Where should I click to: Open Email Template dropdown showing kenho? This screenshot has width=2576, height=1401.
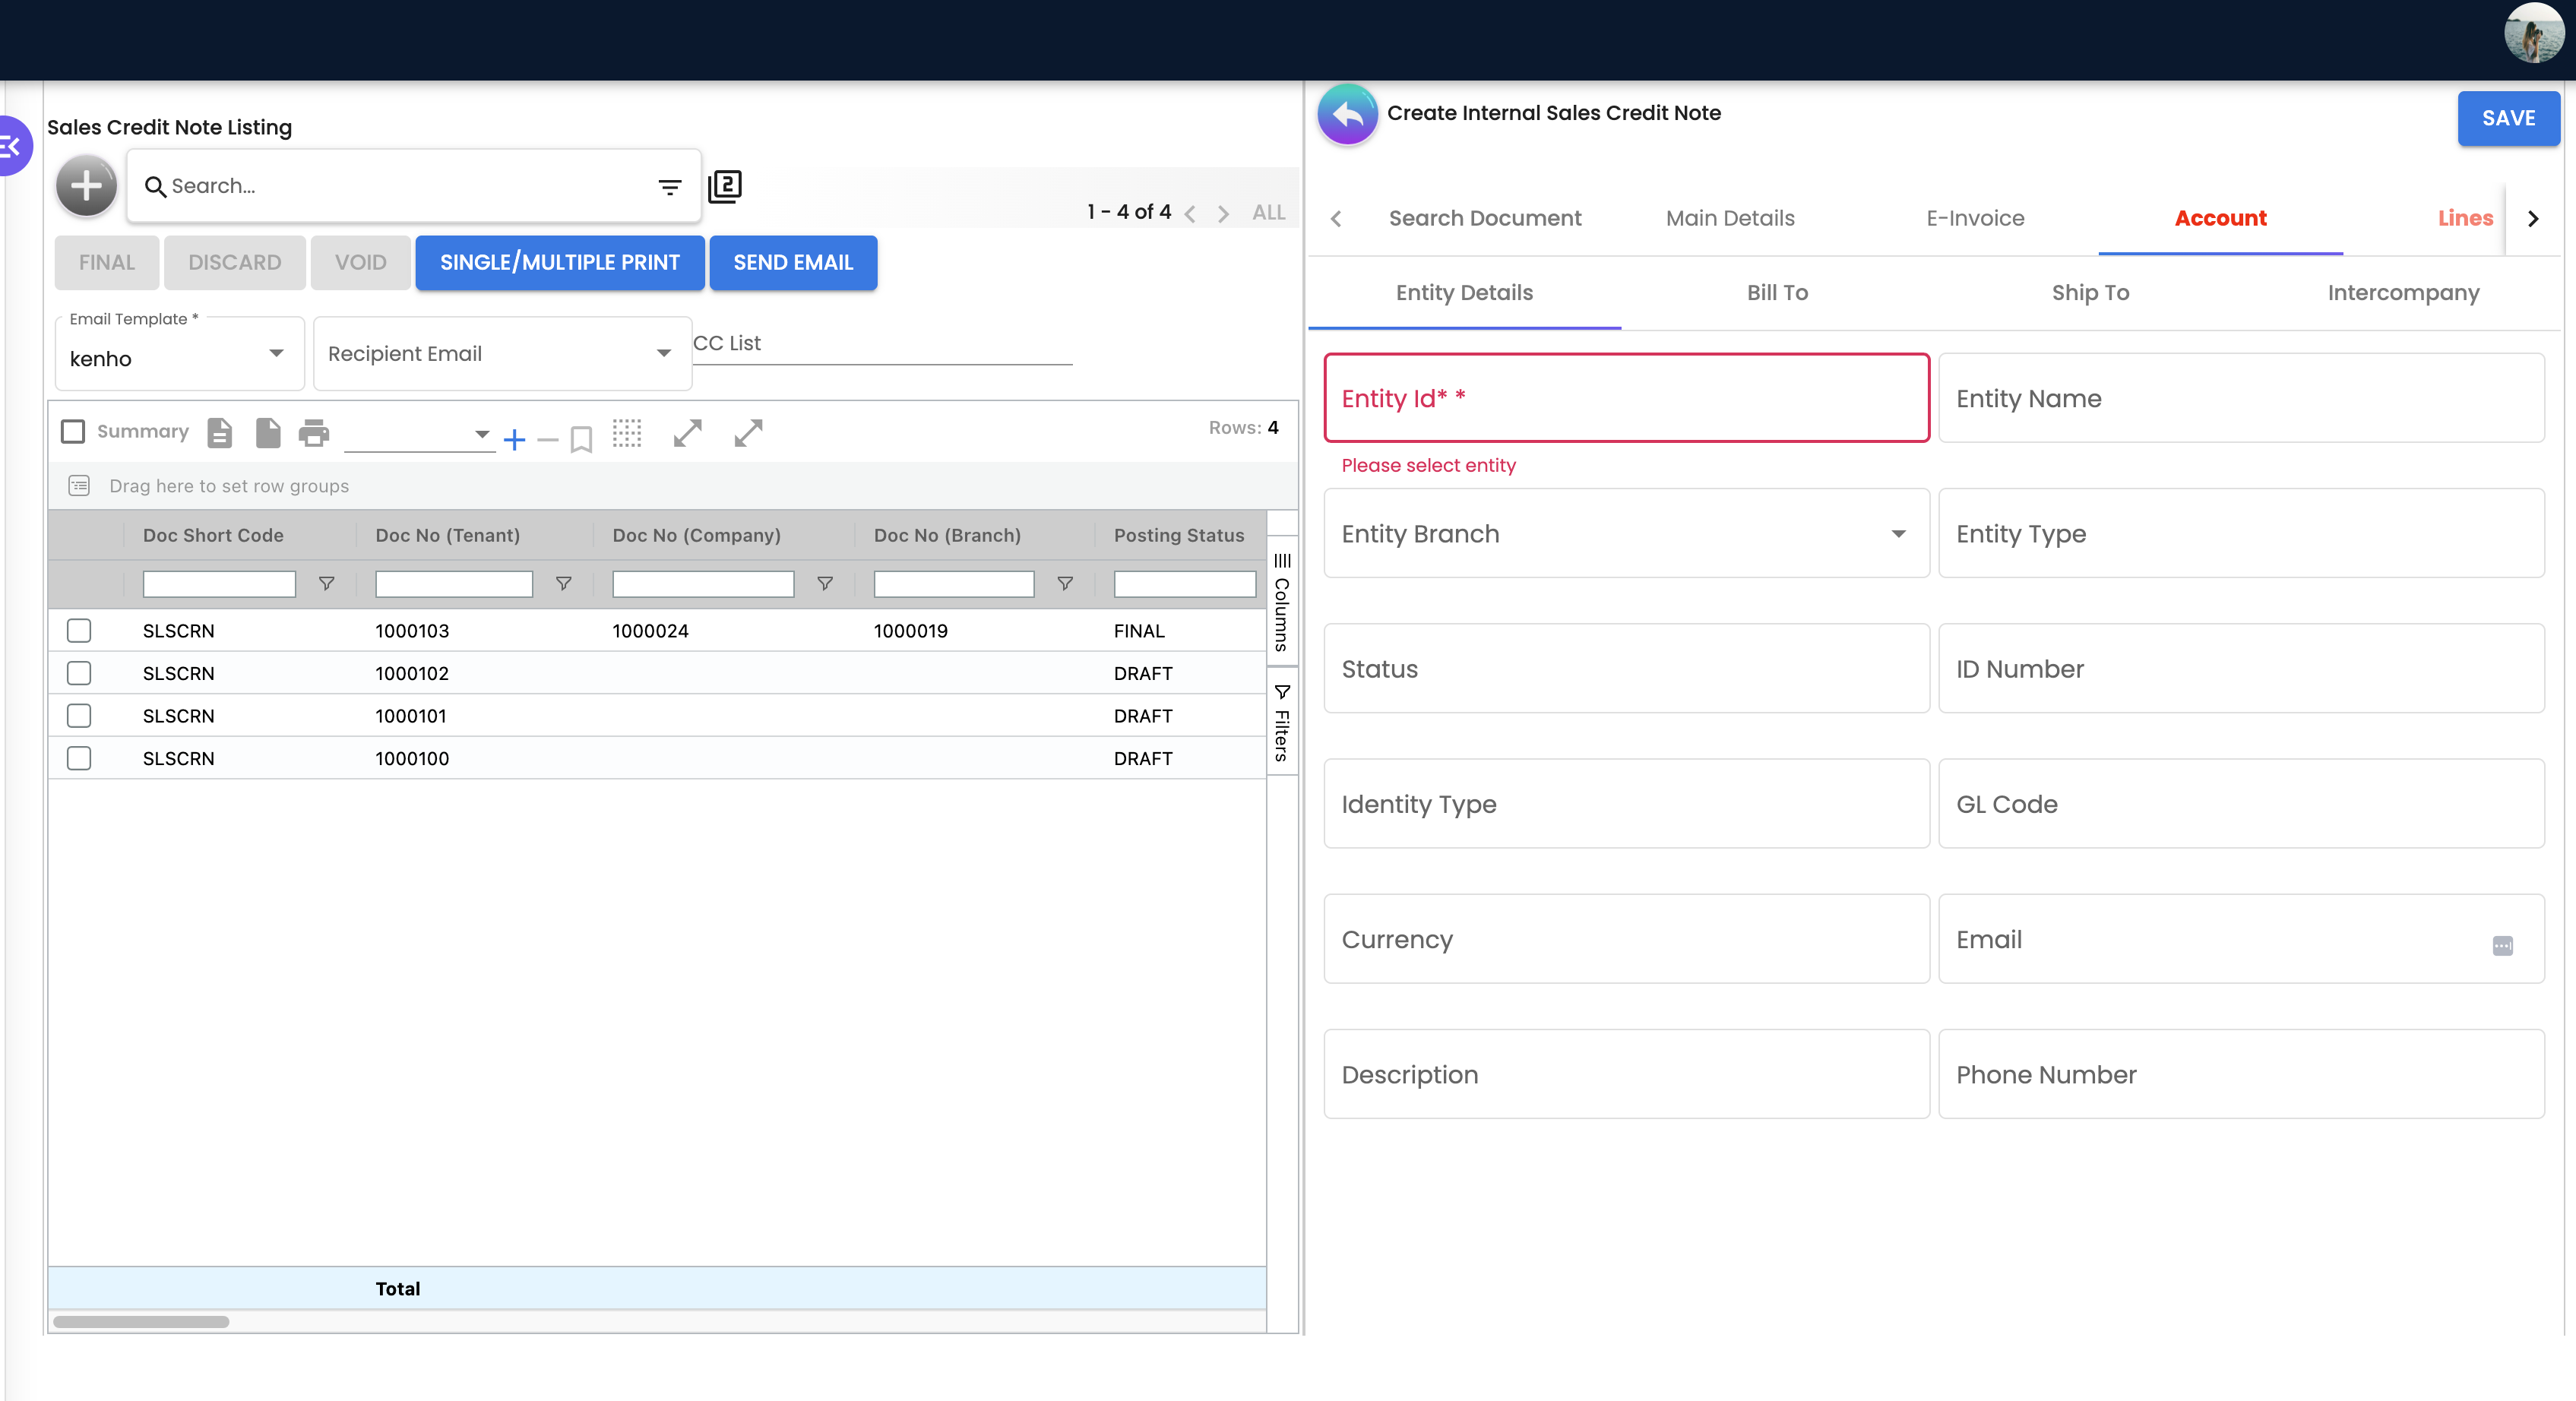(x=179, y=355)
